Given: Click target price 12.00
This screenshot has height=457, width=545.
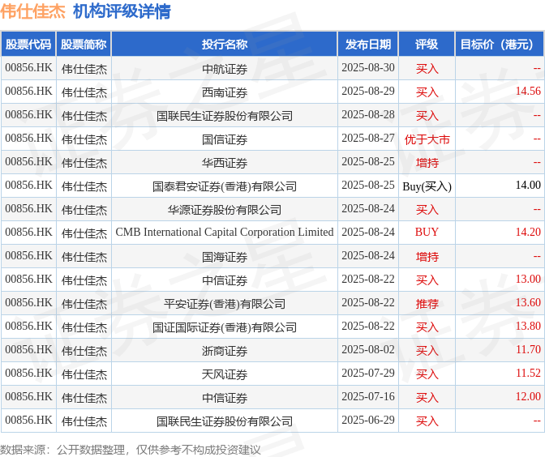Looking at the screenshot, I should [x=528, y=396].
